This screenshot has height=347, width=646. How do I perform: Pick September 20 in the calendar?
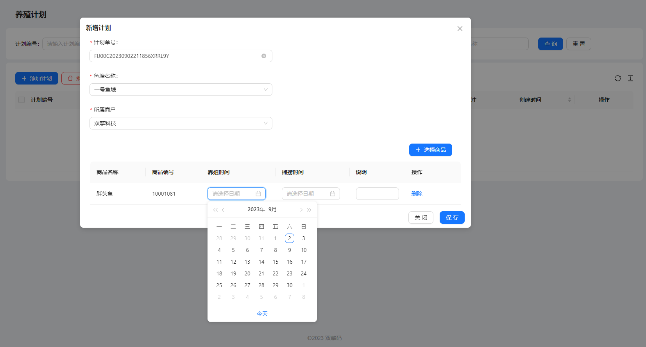[x=247, y=273]
